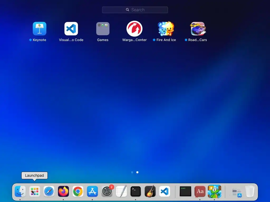The width and height of the screenshot is (270, 202).
Task: Open Google Chrome in the Dock
Action: coord(78,191)
